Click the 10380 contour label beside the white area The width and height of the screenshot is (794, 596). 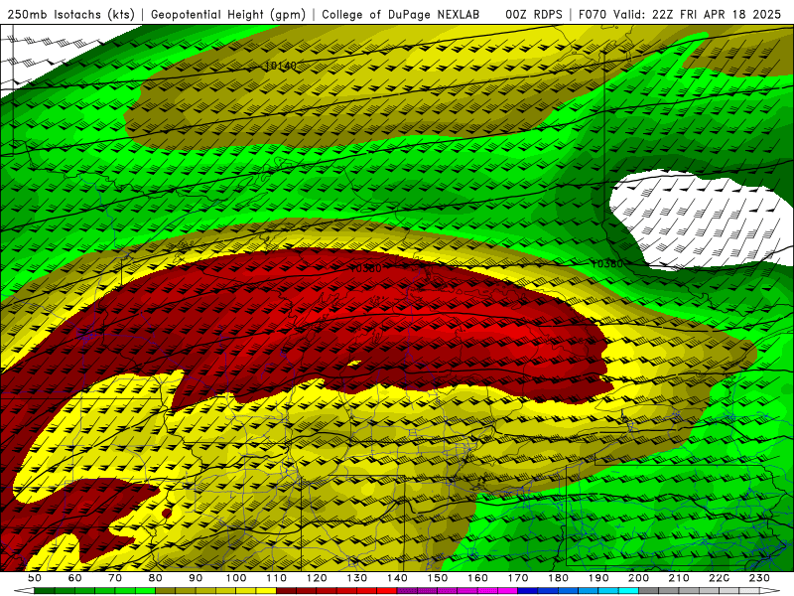606,263
